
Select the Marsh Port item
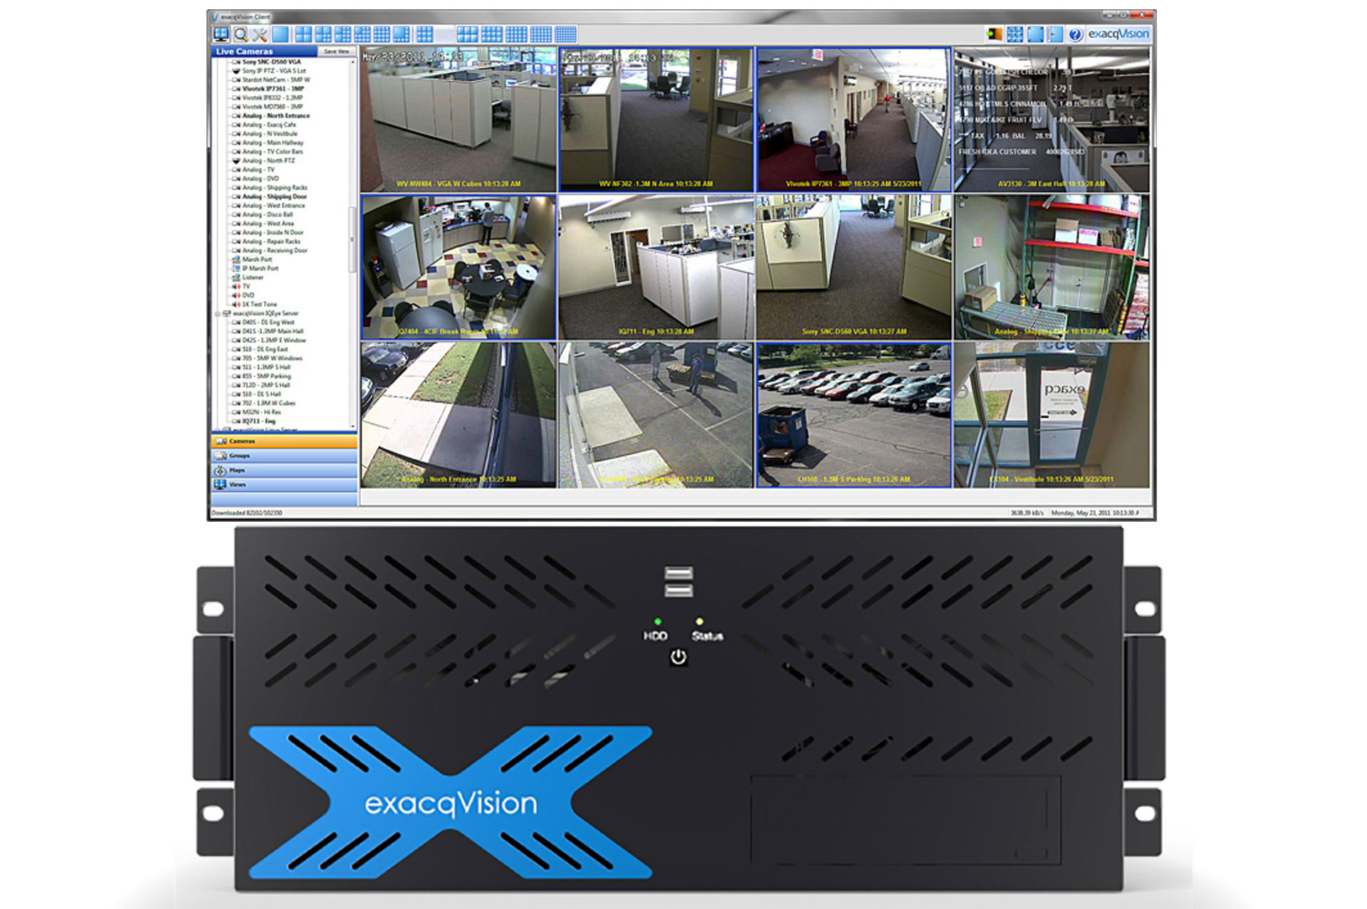(257, 260)
